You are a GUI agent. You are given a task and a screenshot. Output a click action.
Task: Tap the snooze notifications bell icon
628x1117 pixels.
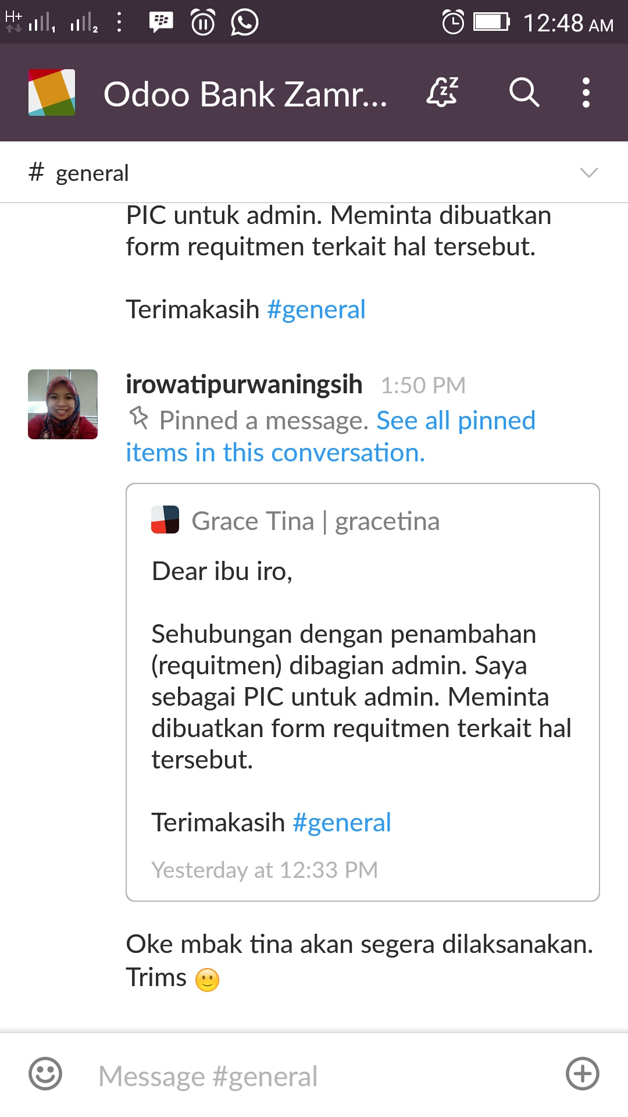point(443,92)
